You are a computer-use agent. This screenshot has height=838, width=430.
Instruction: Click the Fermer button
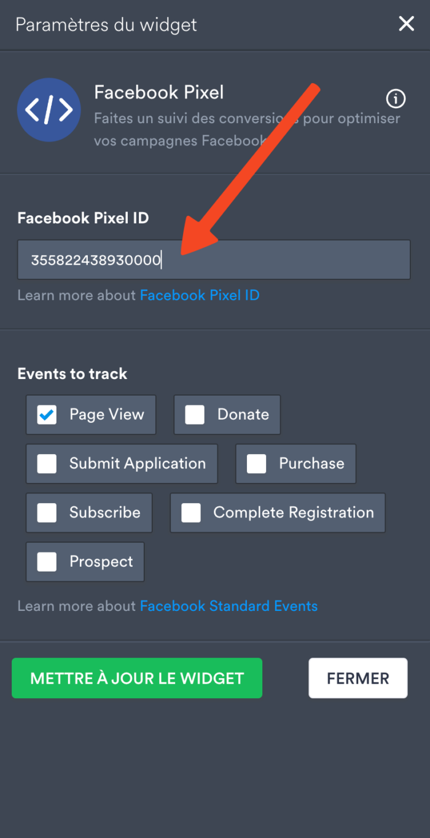pyautogui.click(x=358, y=678)
